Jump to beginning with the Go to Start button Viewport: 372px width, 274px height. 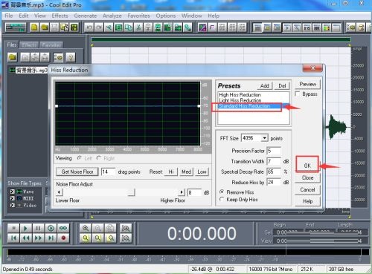point(13,238)
